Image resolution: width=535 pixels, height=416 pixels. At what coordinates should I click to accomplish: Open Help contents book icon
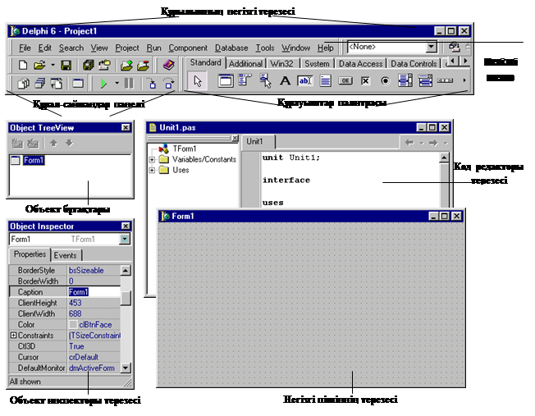pos(168,65)
